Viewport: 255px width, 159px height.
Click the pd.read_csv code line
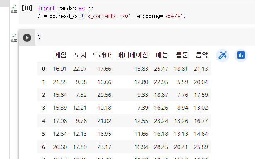click(x=112, y=16)
